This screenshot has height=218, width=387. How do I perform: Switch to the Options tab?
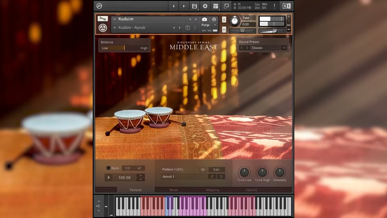click(251, 190)
